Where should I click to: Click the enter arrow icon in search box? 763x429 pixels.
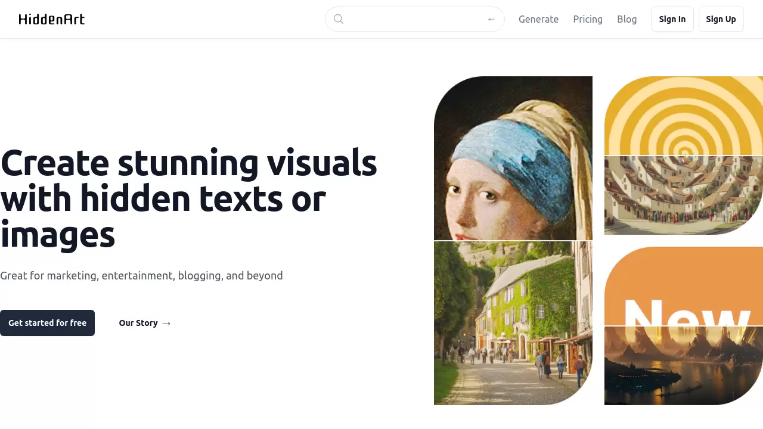point(491,19)
